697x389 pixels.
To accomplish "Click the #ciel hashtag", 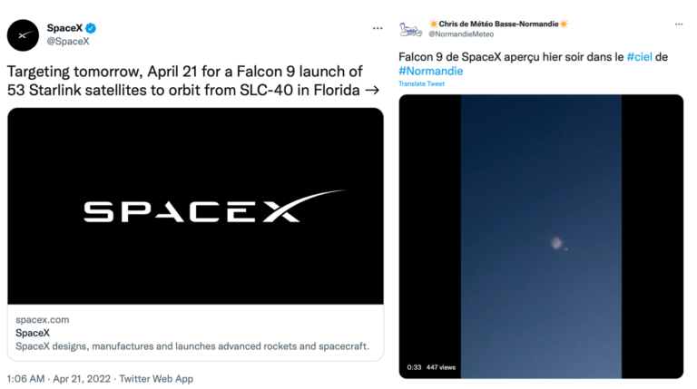I will point(639,57).
